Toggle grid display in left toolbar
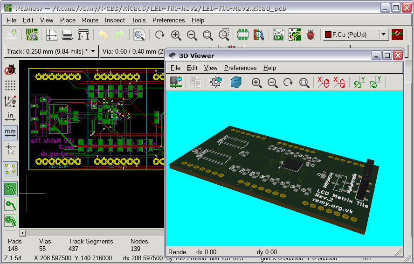The image size is (414, 264). point(10,85)
